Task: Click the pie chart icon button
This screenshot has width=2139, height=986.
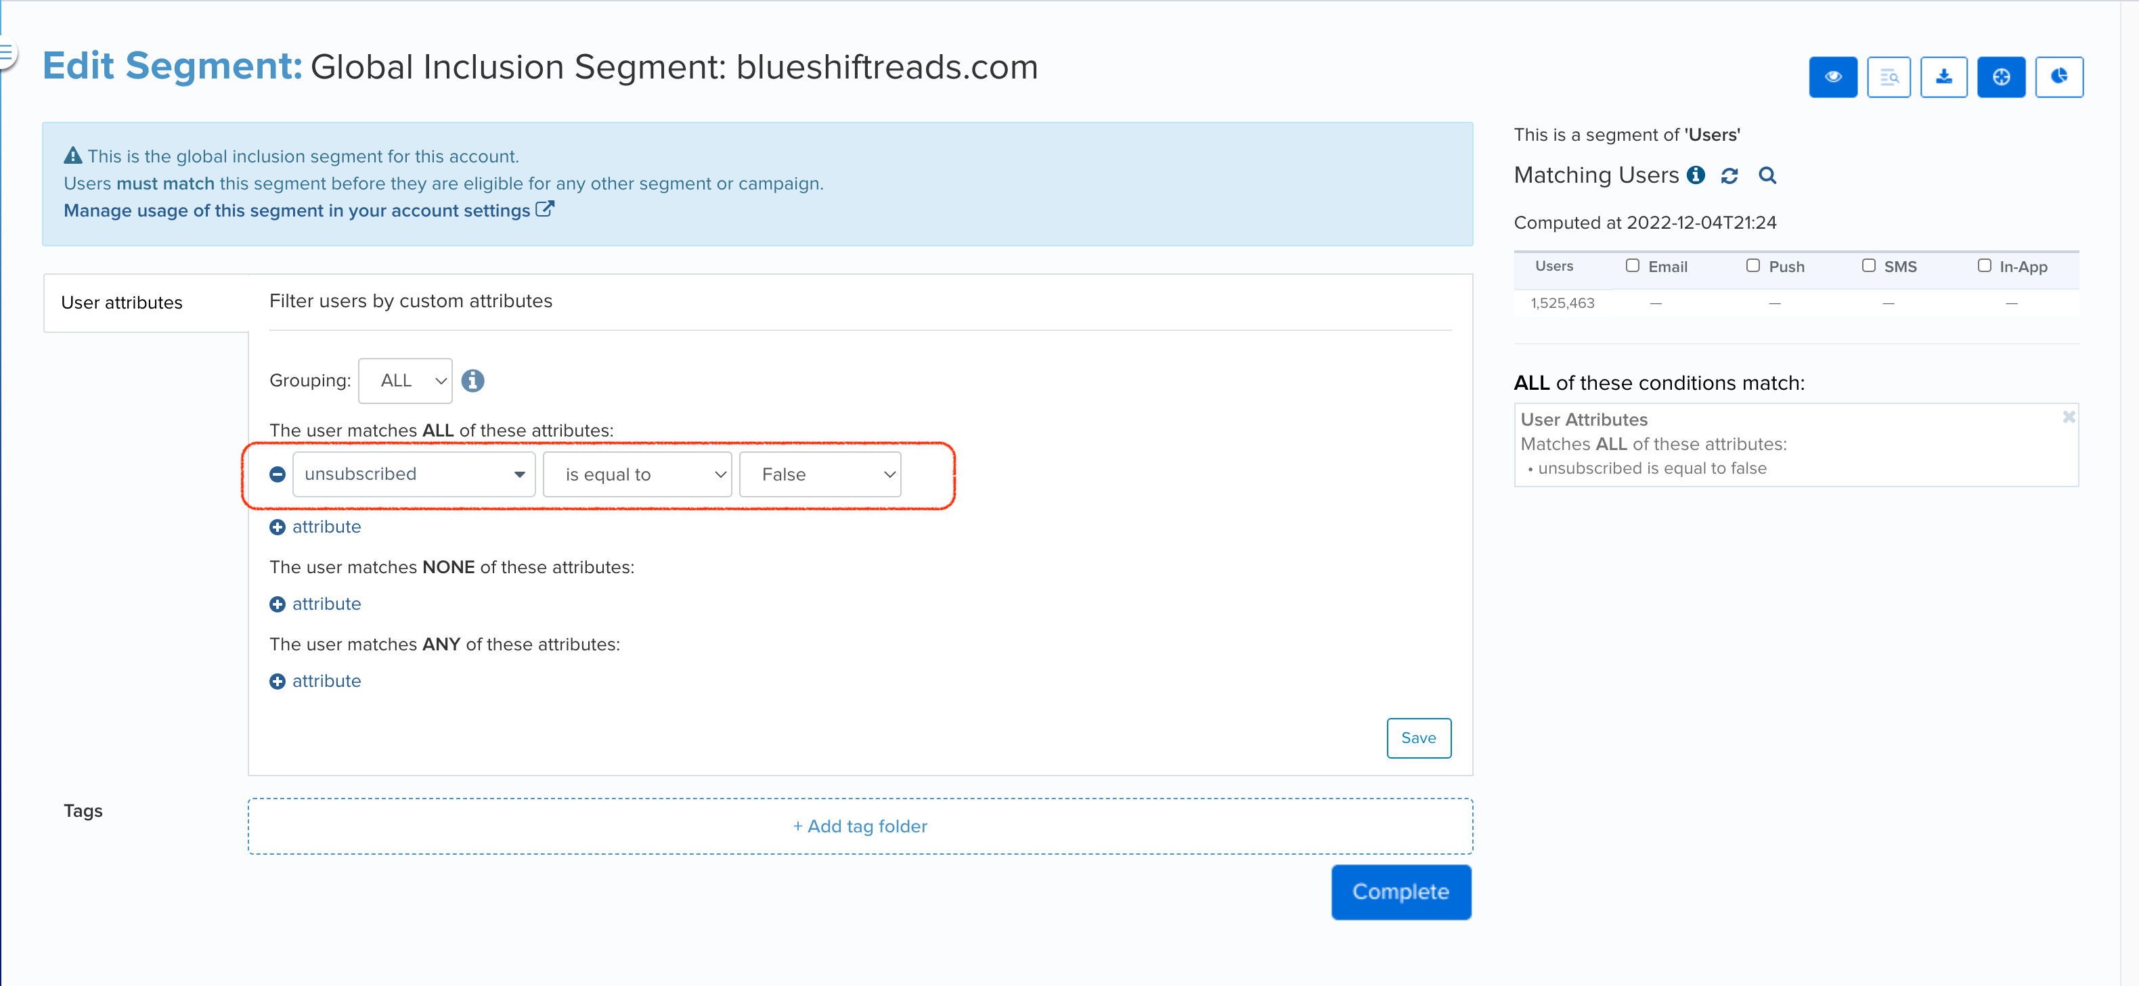Action: 2058,77
